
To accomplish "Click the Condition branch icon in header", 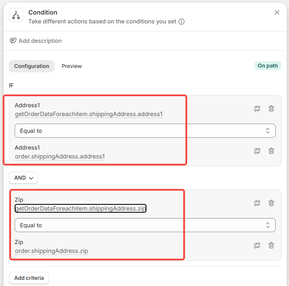I will 16,16.
